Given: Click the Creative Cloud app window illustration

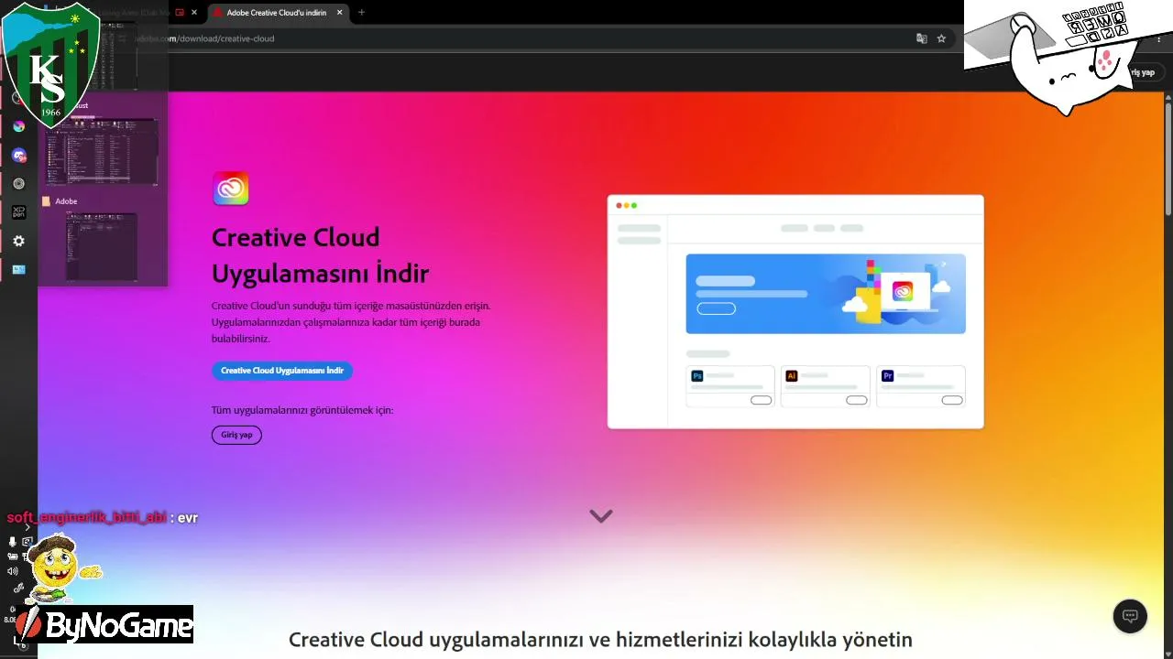Looking at the screenshot, I should [795, 311].
